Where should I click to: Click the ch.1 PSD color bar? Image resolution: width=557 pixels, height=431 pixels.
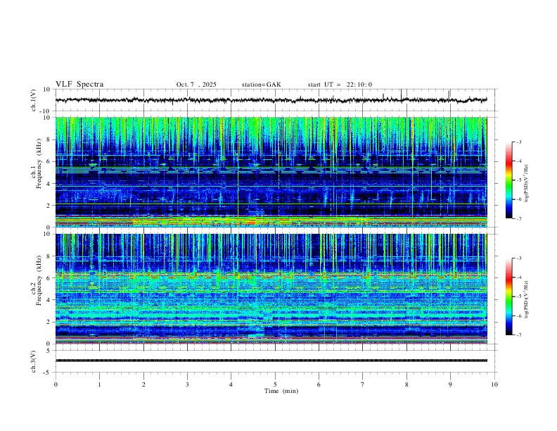click(x=508, y=180)
